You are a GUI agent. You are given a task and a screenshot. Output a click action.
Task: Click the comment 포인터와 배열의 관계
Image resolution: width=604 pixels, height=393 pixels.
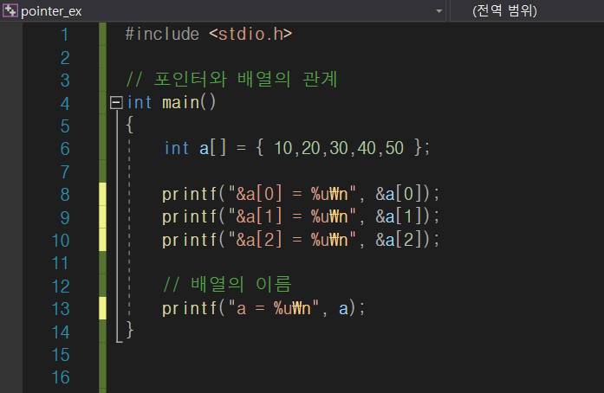(x=232, y=80)
